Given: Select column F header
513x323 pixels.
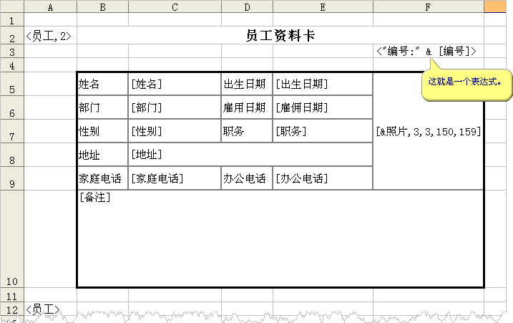Looking at the screenshot, I should pos(428,6).
